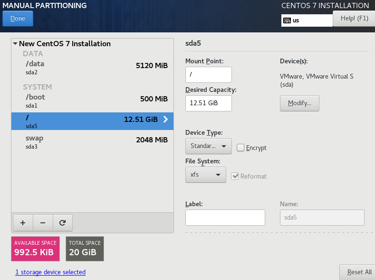
Task: Click the MANUAL PARTITIONING title text
Action: tap(45, 6)
